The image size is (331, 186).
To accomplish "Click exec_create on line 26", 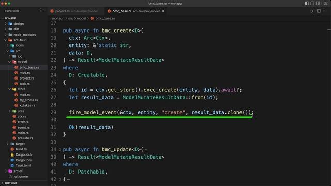I will (160, 90).
